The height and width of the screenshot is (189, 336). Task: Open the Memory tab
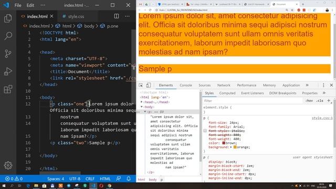[x=269, y=85]
